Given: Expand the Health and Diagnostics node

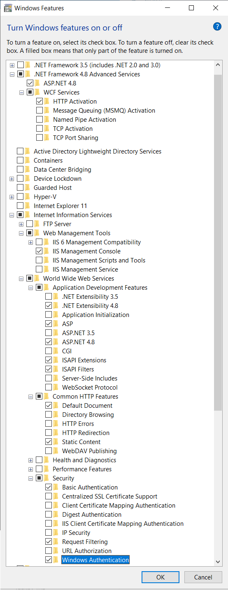Looking at the screenshot, I should (30, 460).
